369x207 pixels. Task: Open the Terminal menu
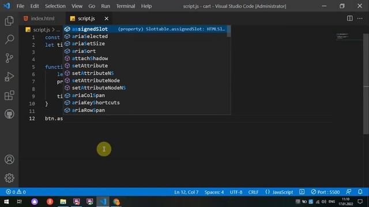click(126, 6)
